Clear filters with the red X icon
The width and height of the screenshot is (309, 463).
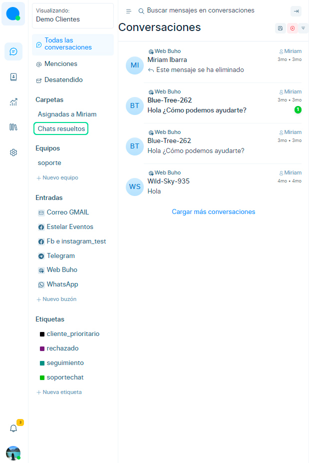[292, 28]
